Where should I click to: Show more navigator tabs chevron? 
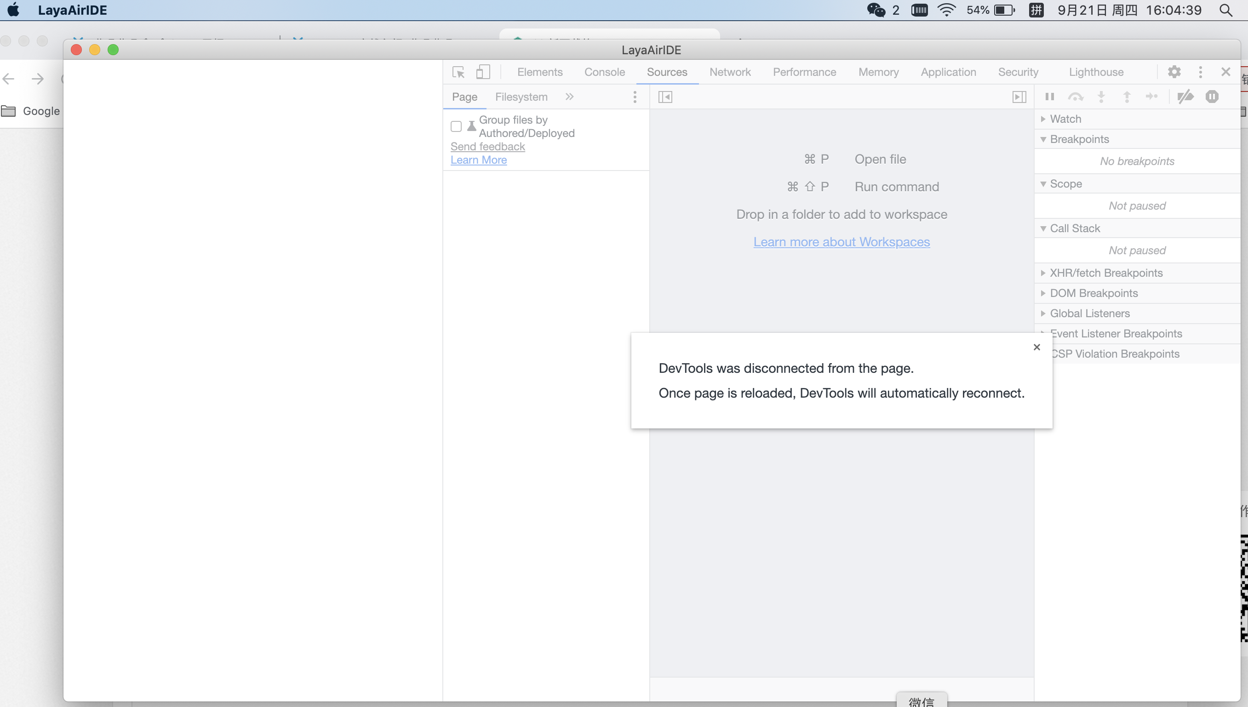point(570,97)
